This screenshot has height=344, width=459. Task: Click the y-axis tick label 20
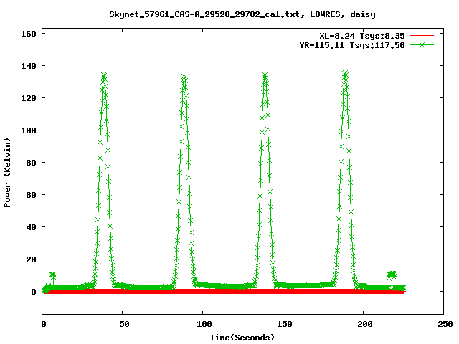click(x=31, y=259)
